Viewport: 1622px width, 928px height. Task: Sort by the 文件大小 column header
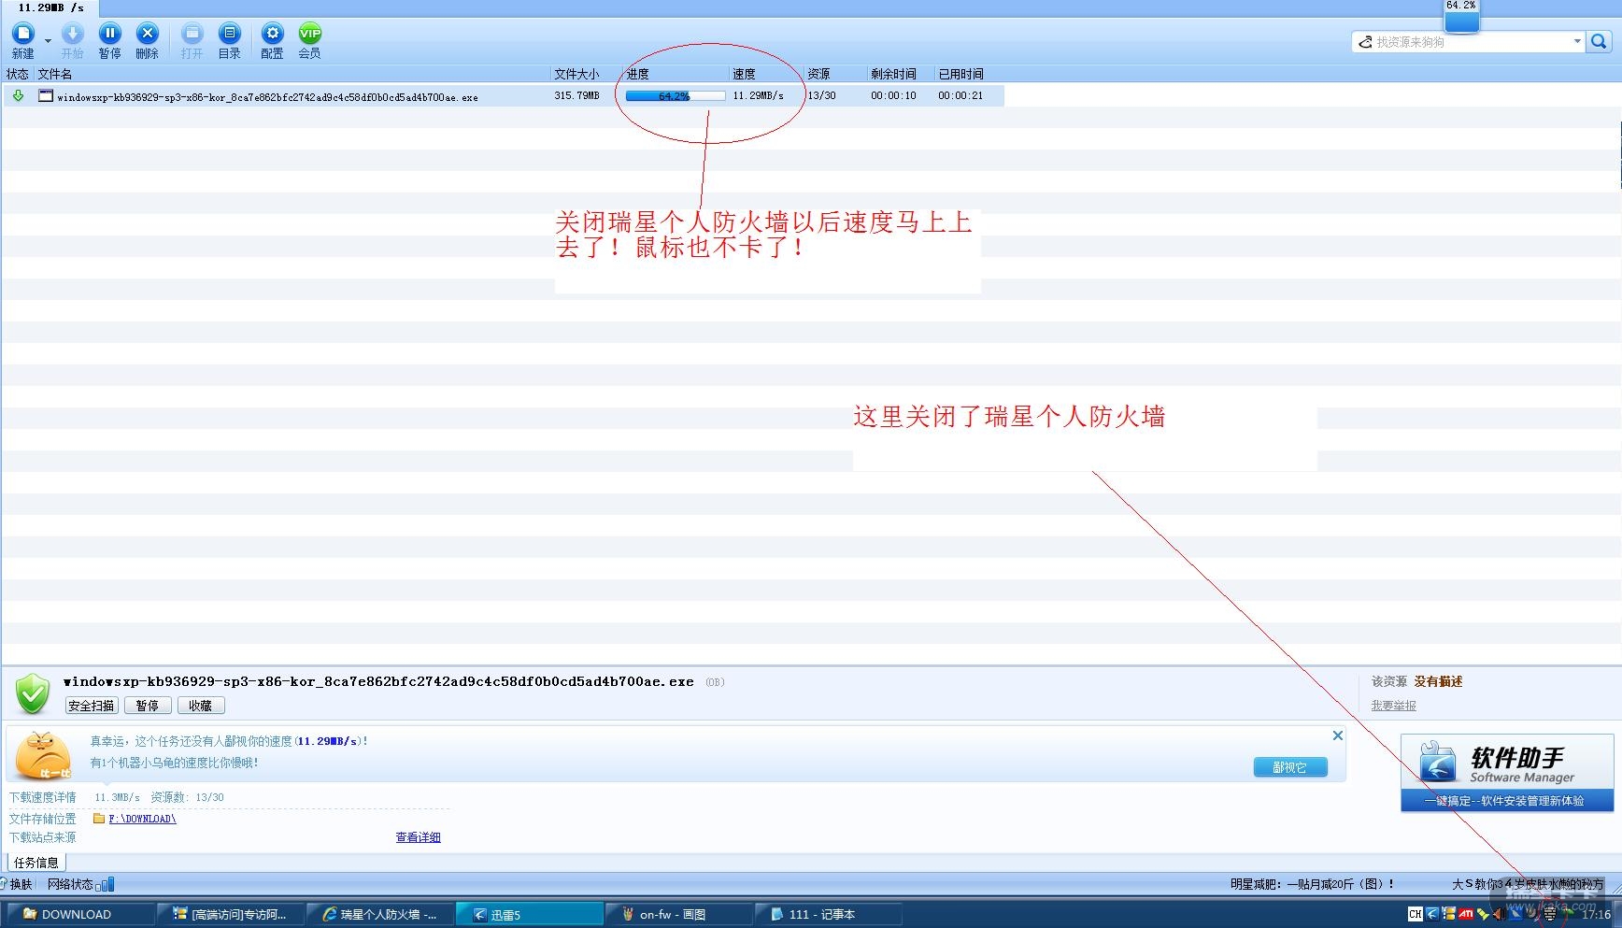click(576, 74)
